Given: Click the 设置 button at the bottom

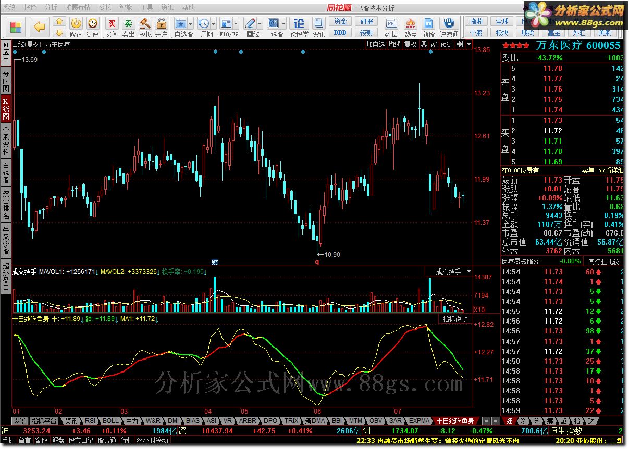Looking at the screenshot, I should click(20, 421).
